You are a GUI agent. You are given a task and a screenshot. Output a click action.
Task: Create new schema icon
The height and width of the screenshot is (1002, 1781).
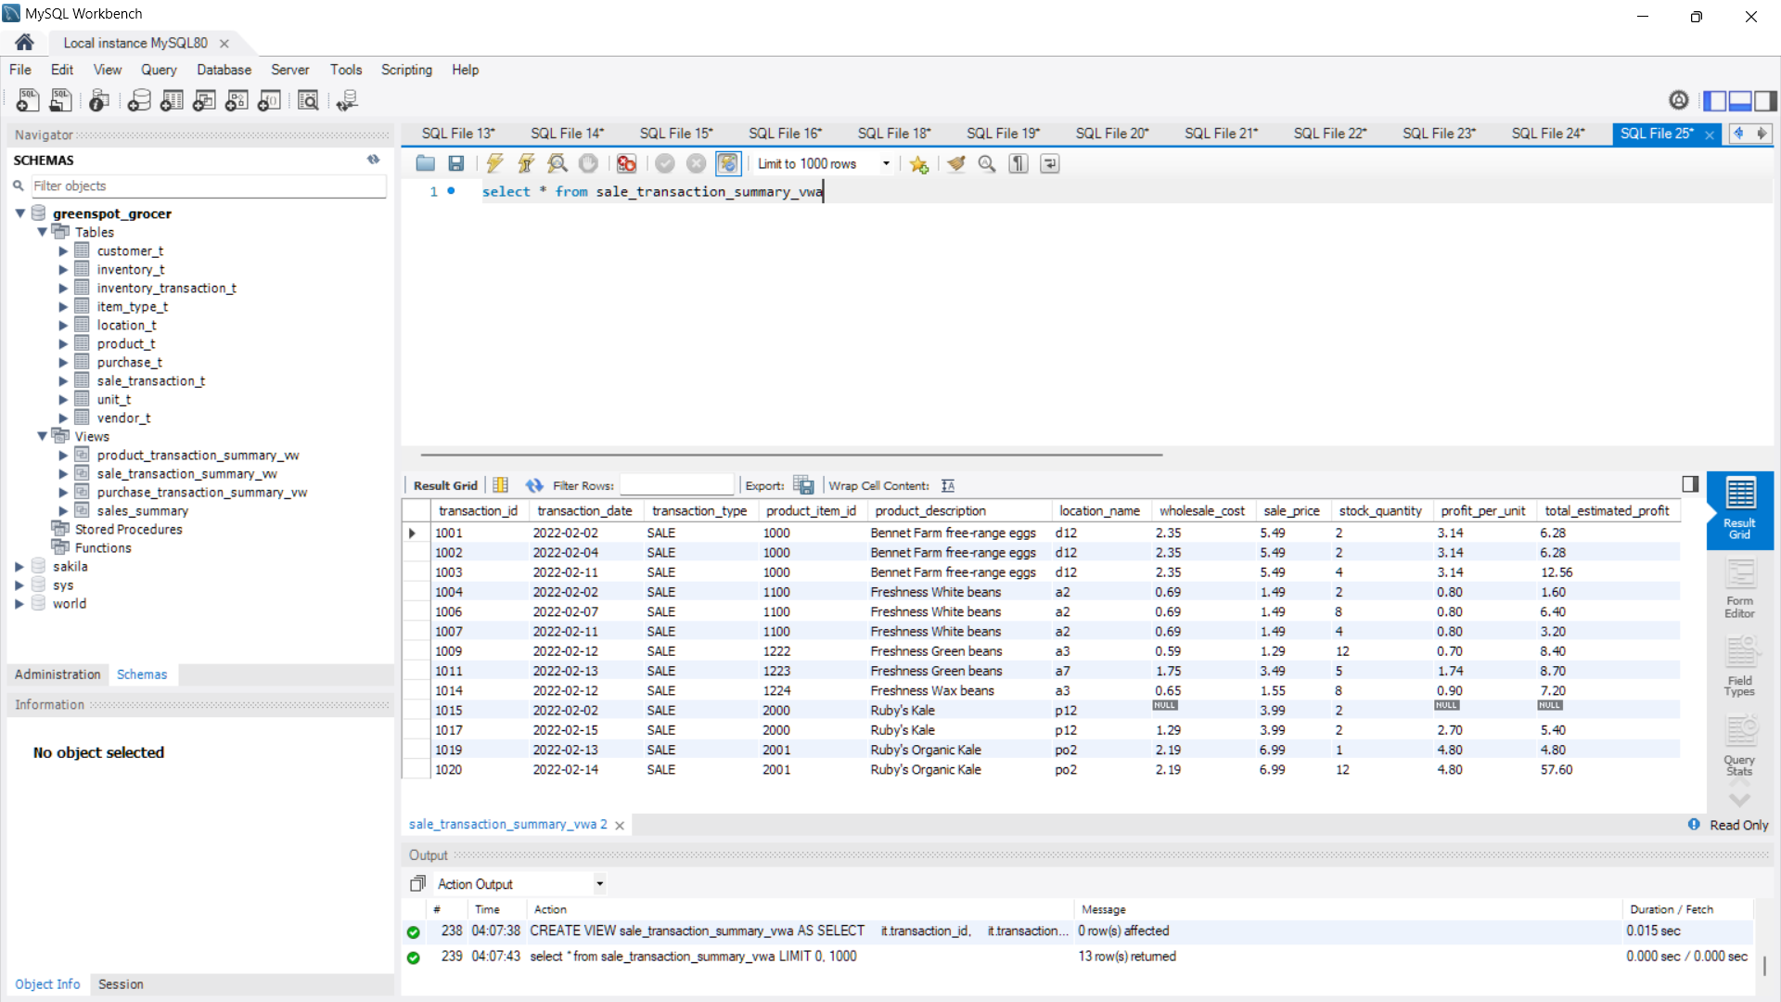pos(139,100)
